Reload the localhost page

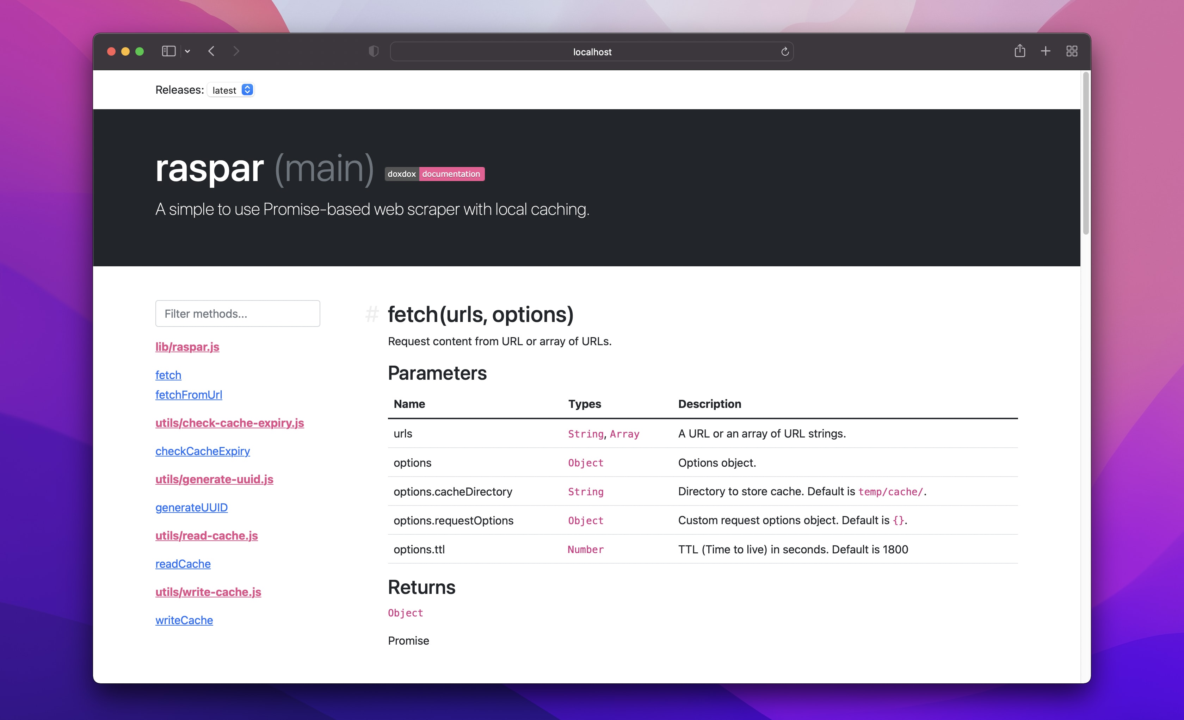click(785, 51)
